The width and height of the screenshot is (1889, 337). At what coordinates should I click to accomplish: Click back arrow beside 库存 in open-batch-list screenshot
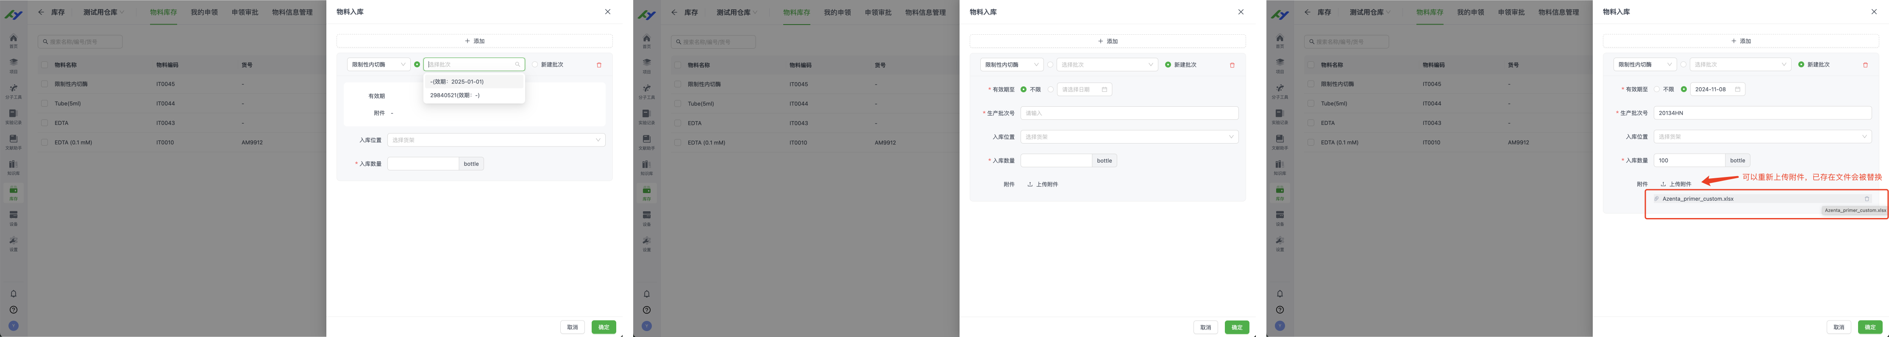coord(41,12)
